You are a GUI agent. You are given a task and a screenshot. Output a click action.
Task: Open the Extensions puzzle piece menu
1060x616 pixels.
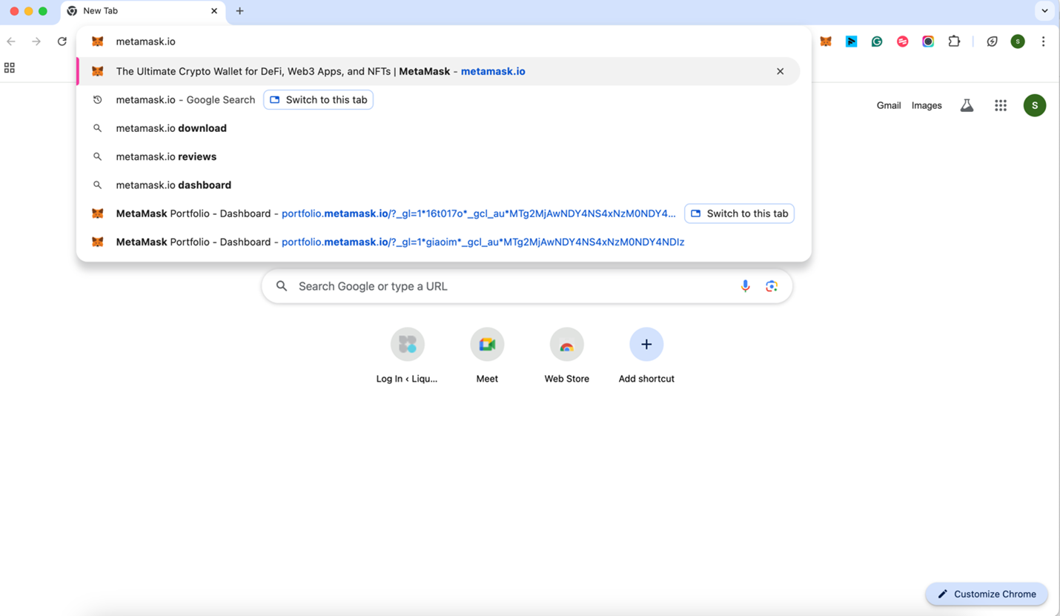pyautogui.click(x=954, y=42)
